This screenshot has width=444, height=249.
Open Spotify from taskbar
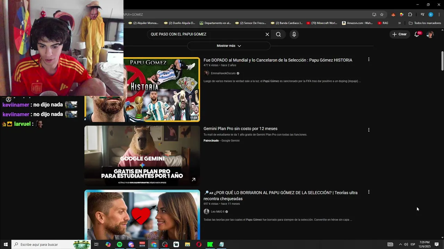point(119,245)
